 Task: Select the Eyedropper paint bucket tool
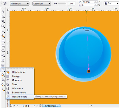[3, 75]
